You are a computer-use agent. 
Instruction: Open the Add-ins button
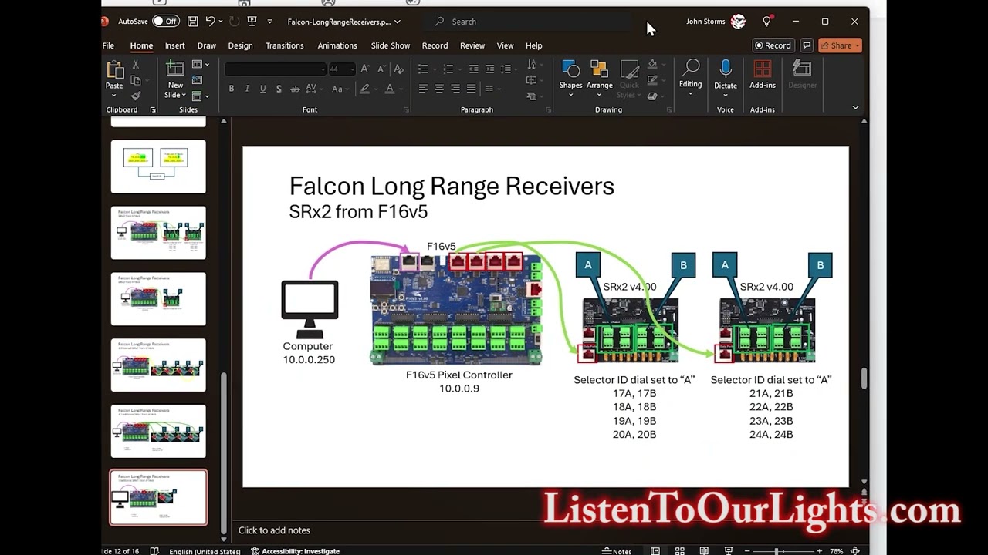click(x=763, y=75)
